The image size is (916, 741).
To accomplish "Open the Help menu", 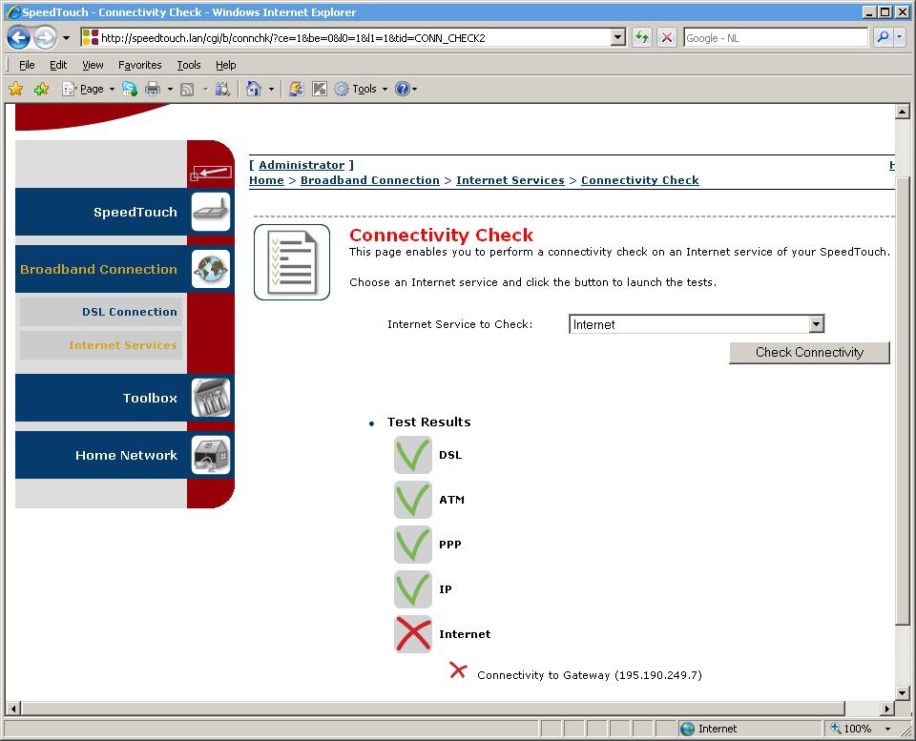I will point(225,65).
